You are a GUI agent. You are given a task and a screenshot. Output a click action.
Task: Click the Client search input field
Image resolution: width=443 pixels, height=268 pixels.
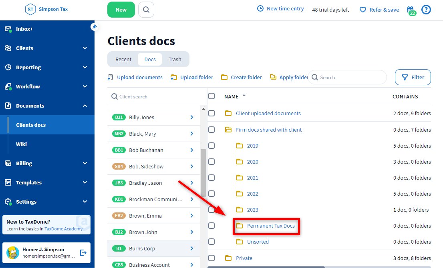(156, 96)
